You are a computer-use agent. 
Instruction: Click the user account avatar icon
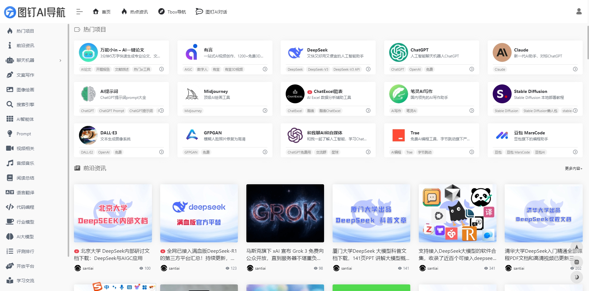click(x=579, y=12)
